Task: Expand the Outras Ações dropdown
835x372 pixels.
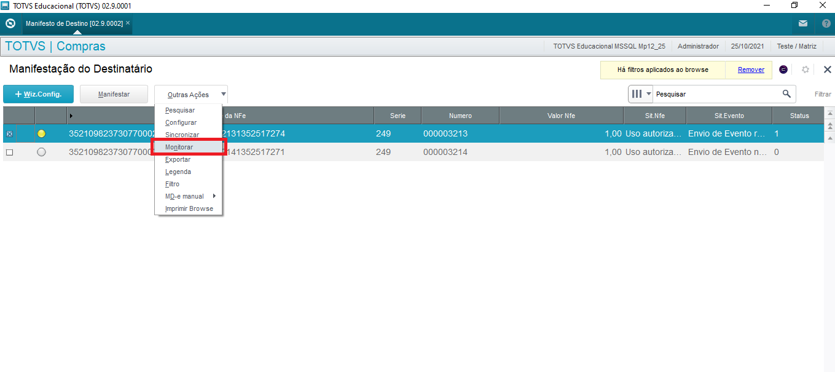Action: (191, 94)
